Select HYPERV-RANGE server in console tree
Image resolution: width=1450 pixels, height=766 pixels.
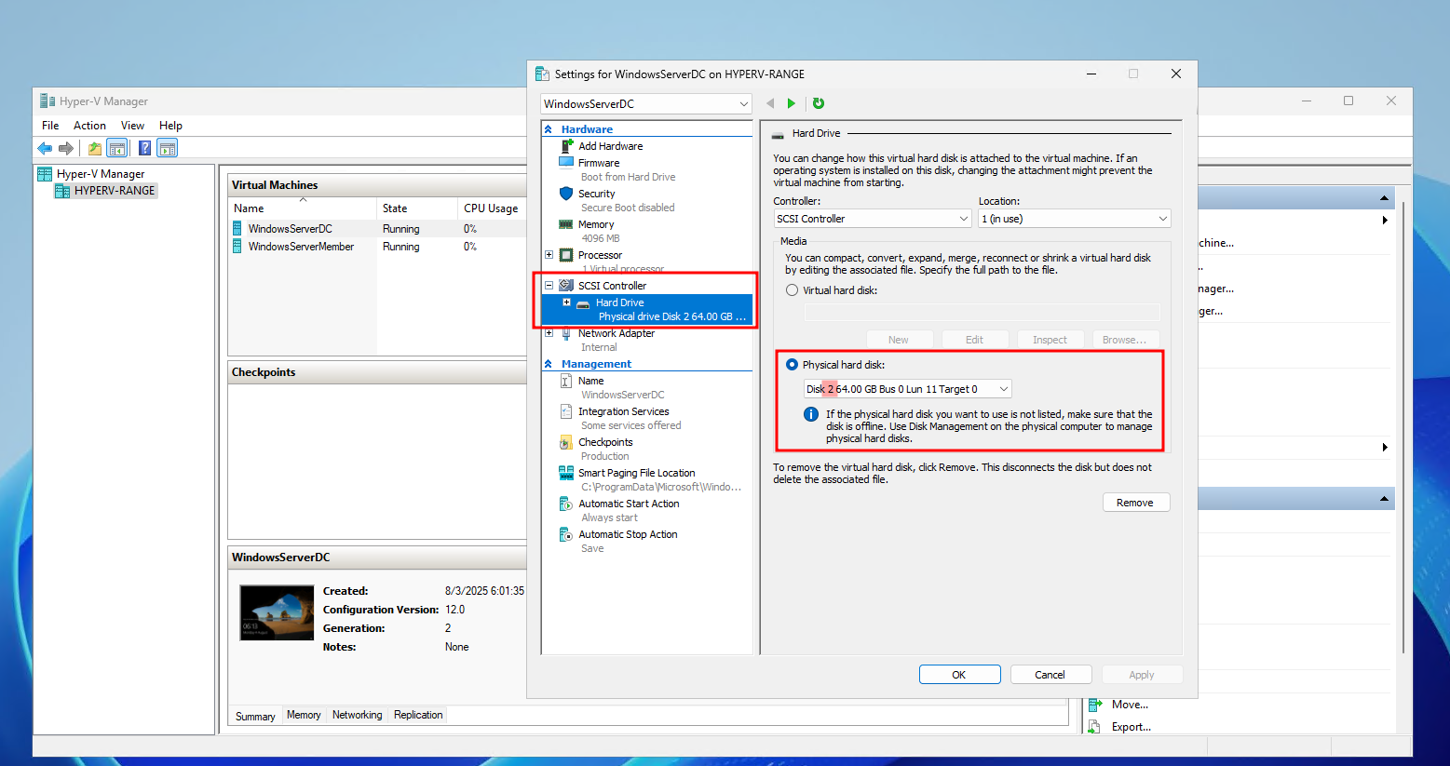[115, 191]
